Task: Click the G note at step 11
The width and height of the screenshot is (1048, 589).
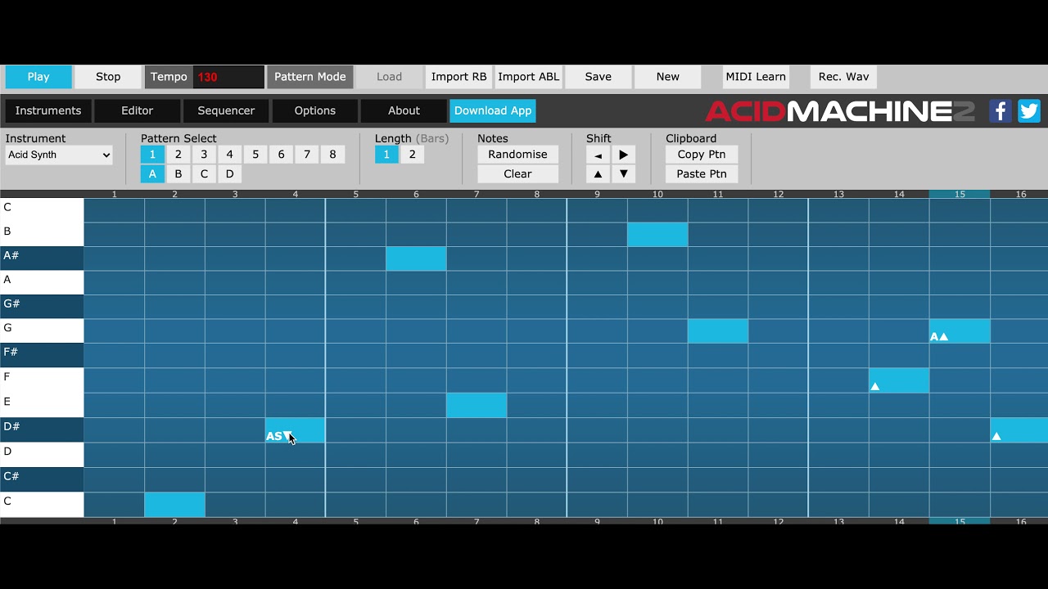Action: (x=718, y=331)
